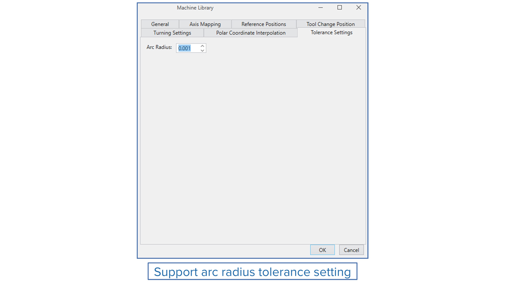This screenshot has height=284, width=505.
Task: Confirm settings with the OK button
Action: coord(322,250)
